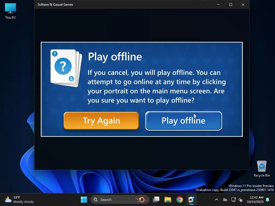Viewport: 275px width, 206px height.
Task: Open Task View from the taskbar
Action: (x=156, y=200)
